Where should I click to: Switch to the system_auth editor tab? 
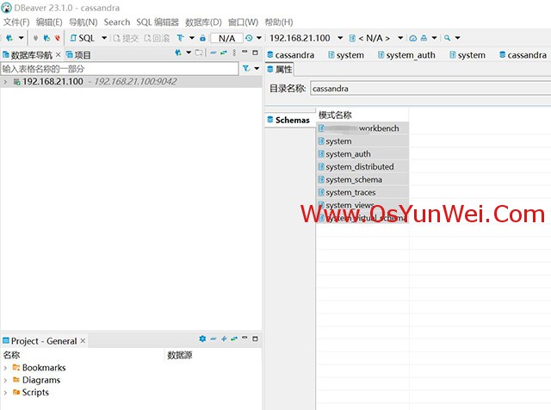coord(406,55)
